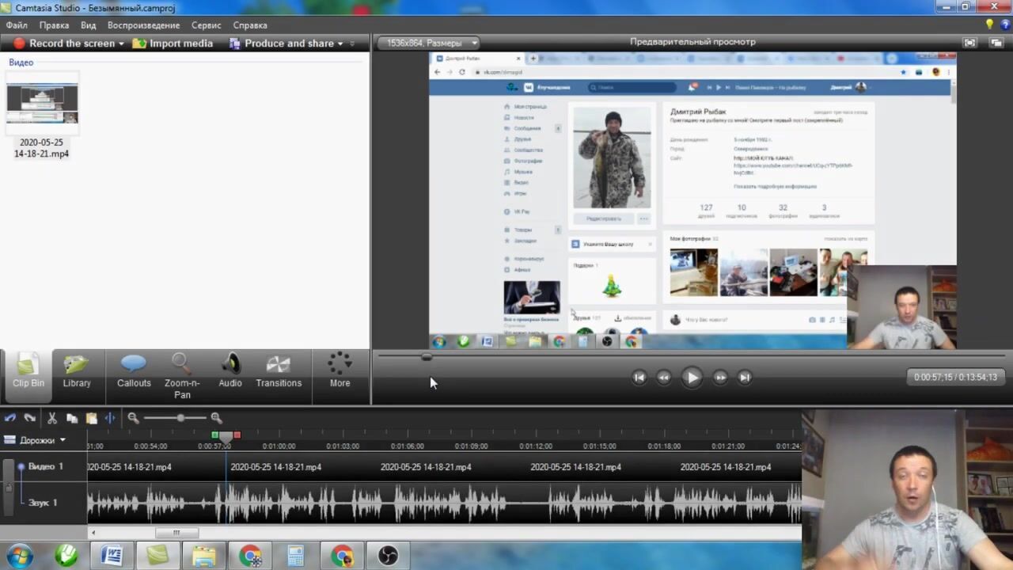Image resolution: width=1013 pixels, height=570 pixels.
Task: Open the Zoom-n-Pan tab
Action: [182, 376]
